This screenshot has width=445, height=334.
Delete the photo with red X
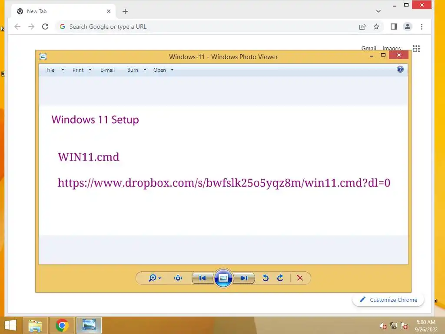pyautogui.click(x=300, y=278)
